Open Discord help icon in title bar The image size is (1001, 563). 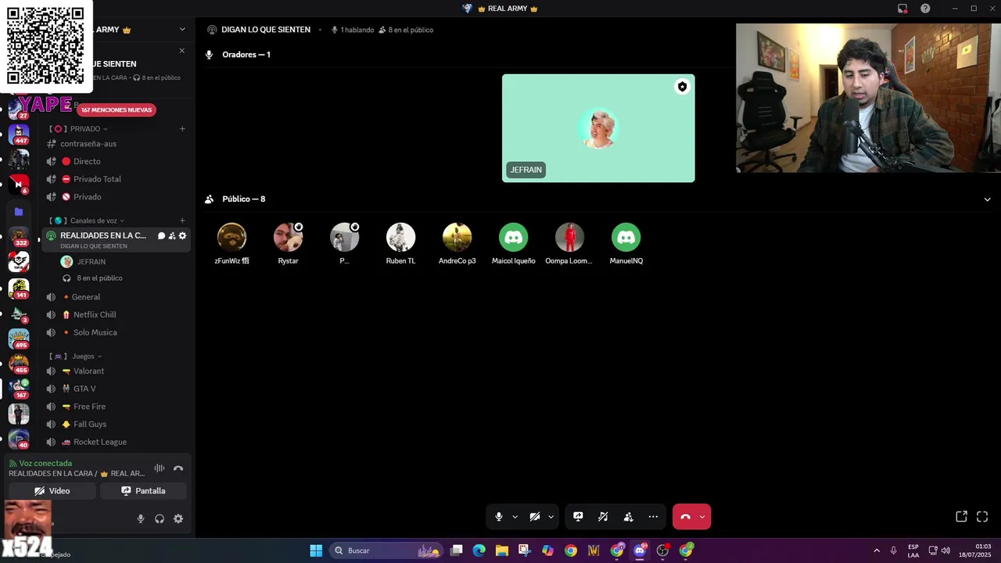tap(925, 9)
